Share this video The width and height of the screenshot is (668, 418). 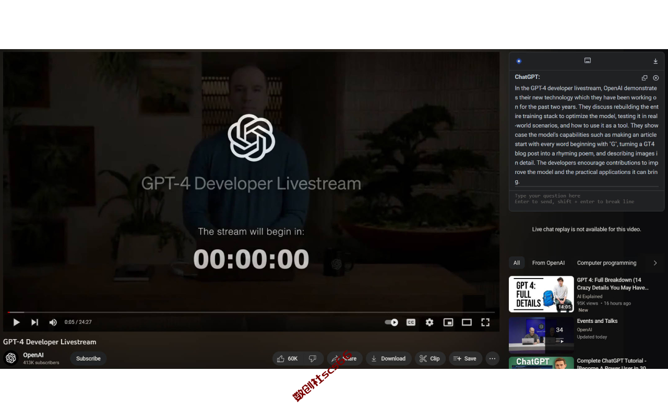pyautogui.click(x=344, y=358)
